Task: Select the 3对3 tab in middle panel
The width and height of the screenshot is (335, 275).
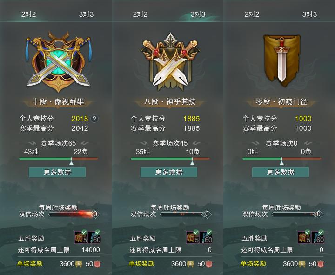Action: coord(198,14)
